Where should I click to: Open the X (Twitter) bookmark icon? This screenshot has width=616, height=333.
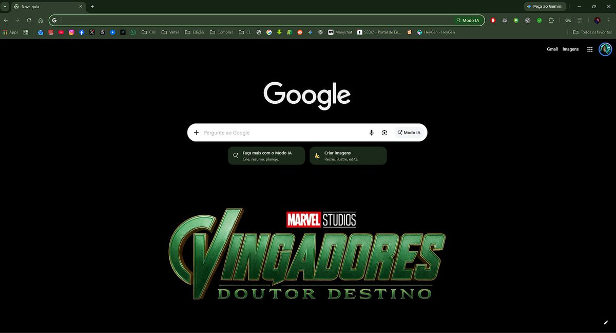92,32
